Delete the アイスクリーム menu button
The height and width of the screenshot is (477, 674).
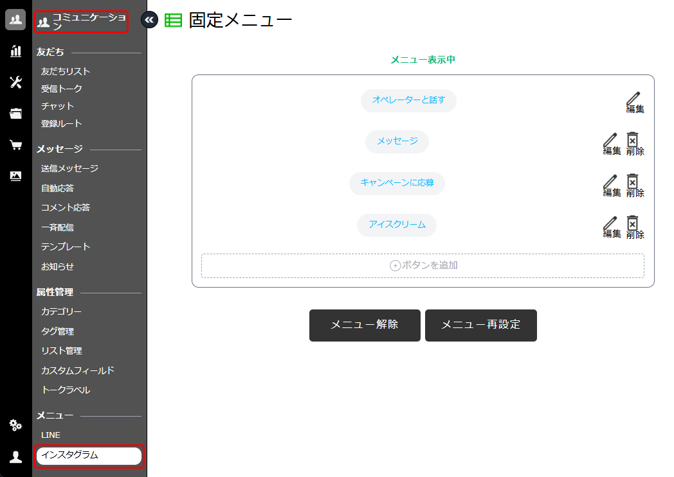pos(635,227)
